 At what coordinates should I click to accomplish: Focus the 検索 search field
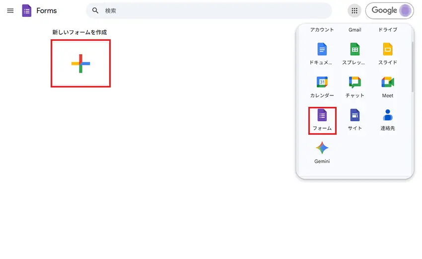pyautogui.click(x=213, y=10)
